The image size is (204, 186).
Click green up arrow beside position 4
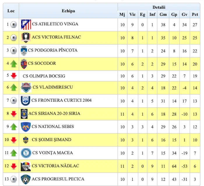(x=14, y=64)
